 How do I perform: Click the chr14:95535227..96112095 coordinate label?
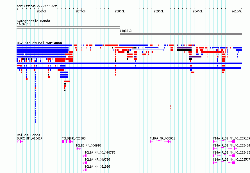37,6
